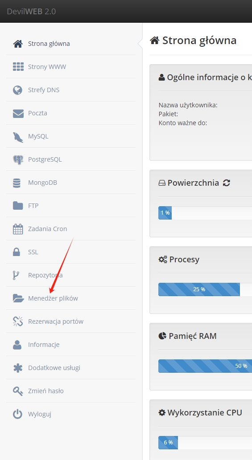
Task: Click the MongoDB database stack icon
Action: tap(17, 183)
